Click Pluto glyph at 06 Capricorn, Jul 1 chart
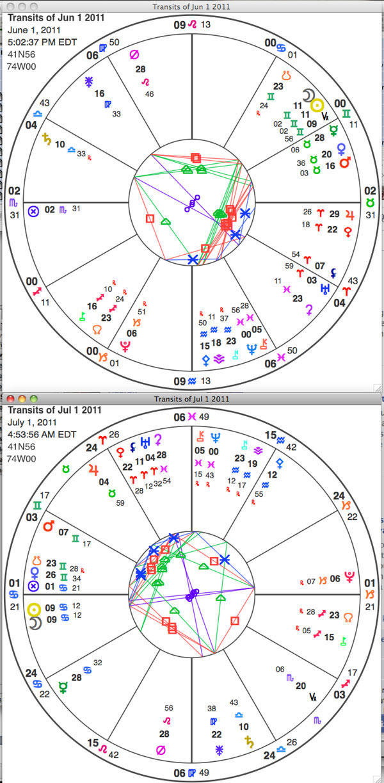384x783 pixels. pyautogui.click(x=349, y=577)
